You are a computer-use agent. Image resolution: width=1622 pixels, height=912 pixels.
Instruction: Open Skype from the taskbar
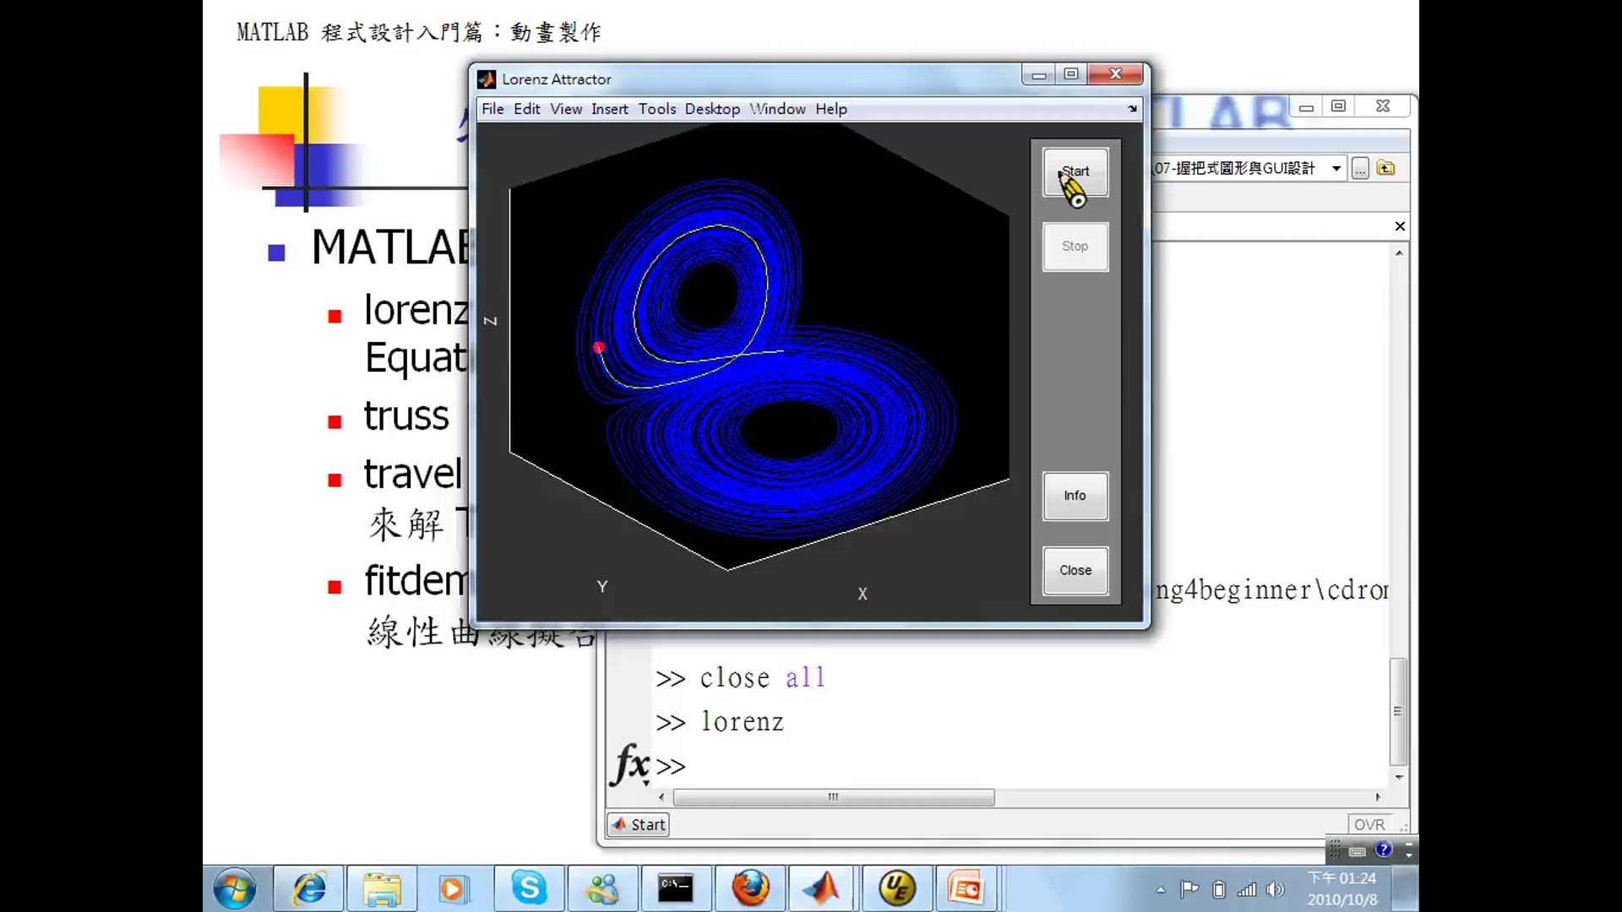coord(529,888)
